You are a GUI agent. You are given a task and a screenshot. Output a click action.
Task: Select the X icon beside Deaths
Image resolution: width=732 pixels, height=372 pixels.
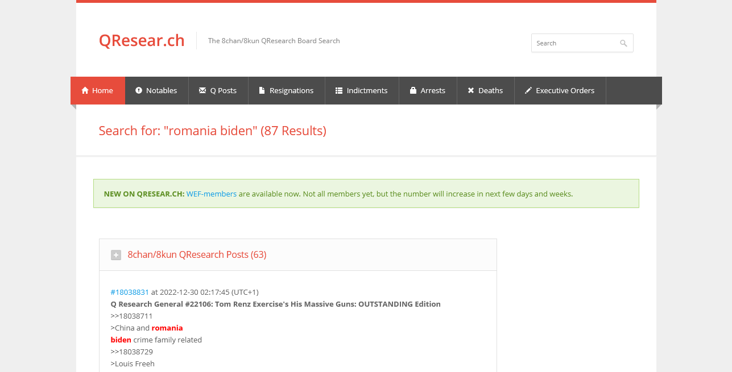471,90
